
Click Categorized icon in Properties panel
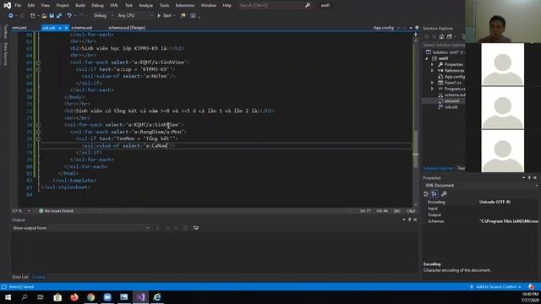(x=426, y=194)
